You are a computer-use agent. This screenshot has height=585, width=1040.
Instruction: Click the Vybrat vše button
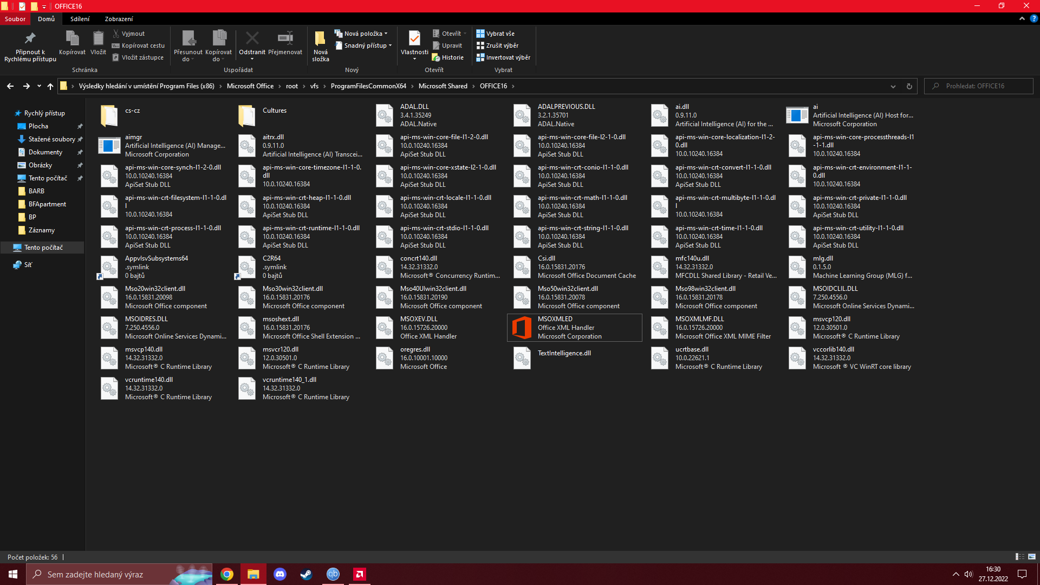tap(495, 34)
